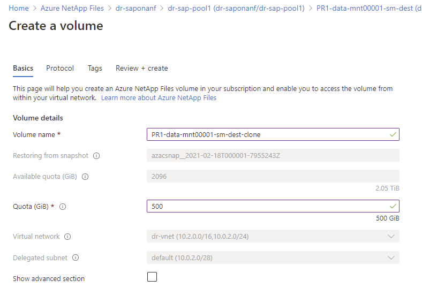Go to the Review + create tab
Screen dimensions: 422x303
(x=142, y=69)
